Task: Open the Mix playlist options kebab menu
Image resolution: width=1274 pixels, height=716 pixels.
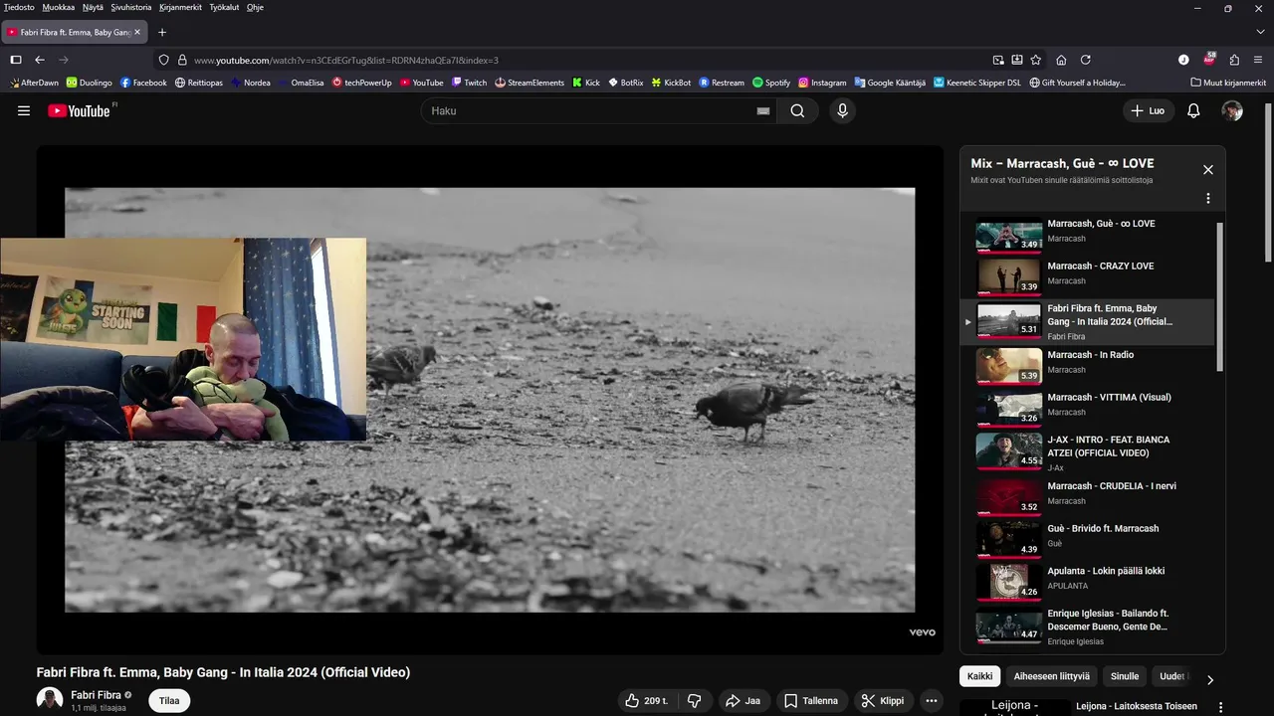Action: click(1208, 198)
